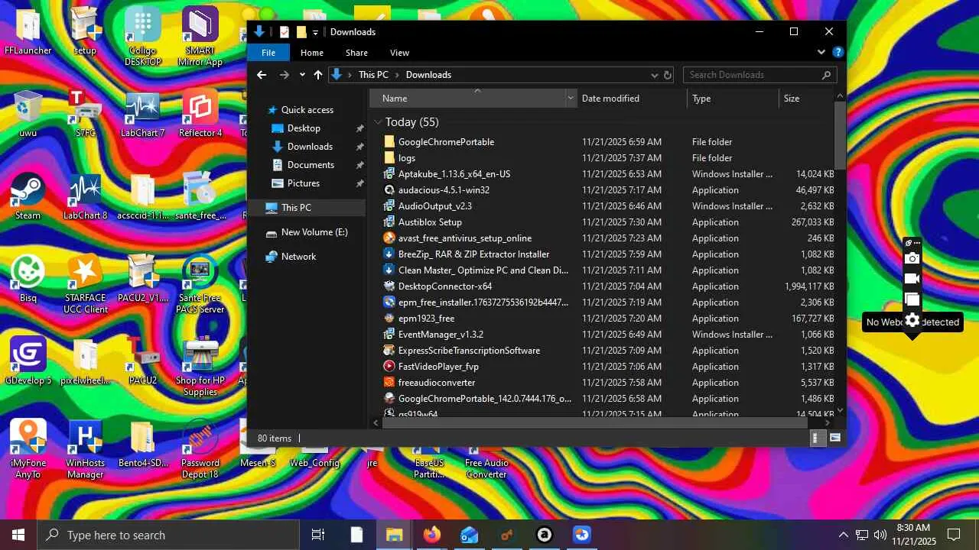Open the recent locations dropdown arrow

[x=302, y=75]
